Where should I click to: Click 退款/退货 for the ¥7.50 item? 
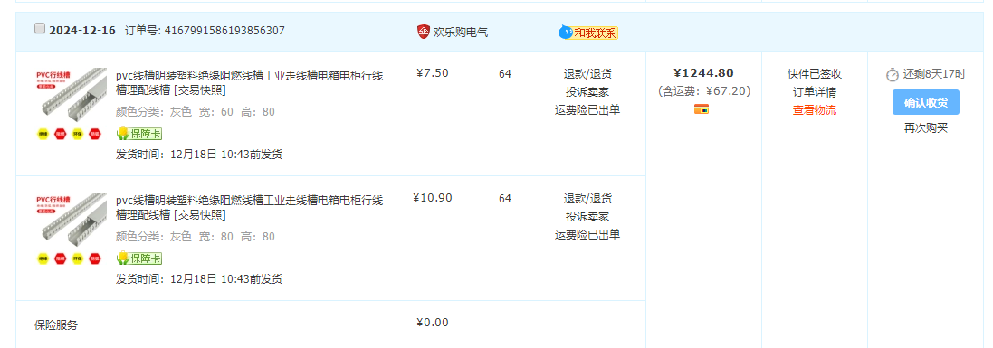[x=587, y=74]
